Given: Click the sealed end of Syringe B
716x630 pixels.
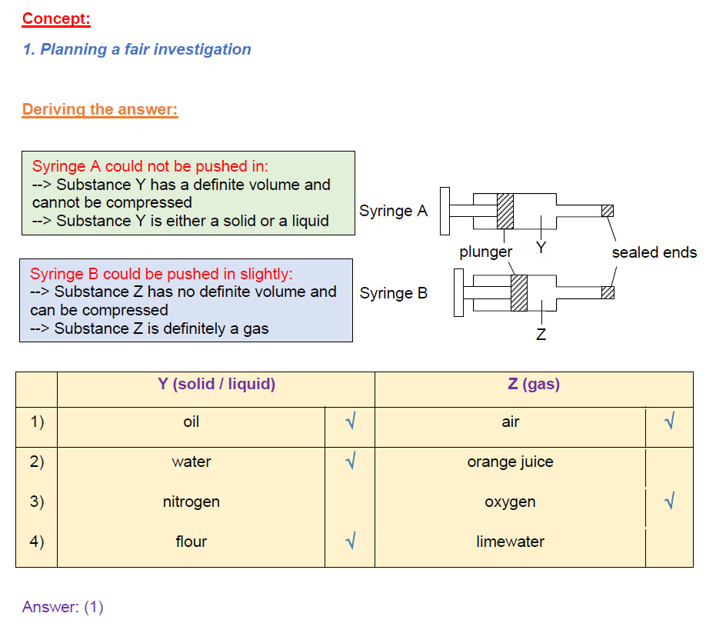Looking at the screenshot, I should (x=608, y=292).
